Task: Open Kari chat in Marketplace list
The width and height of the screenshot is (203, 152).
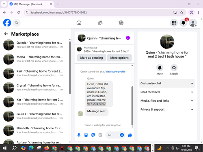Action: click(35, 73)
